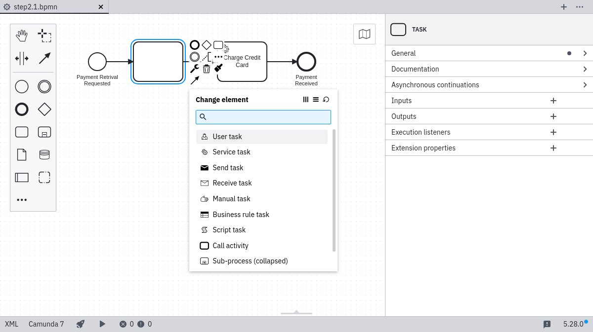Open Execution listeners section header
The width and height of the screenshot is (593, 332).
click(x=489, y=132)
